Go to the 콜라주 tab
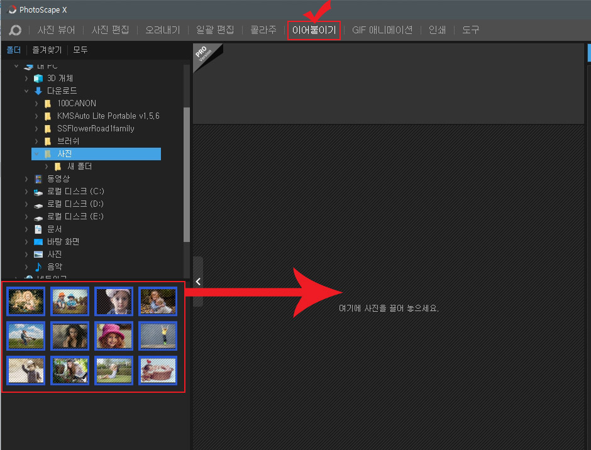The image size is (591, 450). (x=263, y=30)
